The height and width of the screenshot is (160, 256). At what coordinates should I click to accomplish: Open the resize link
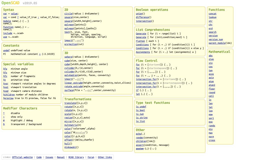68,117
